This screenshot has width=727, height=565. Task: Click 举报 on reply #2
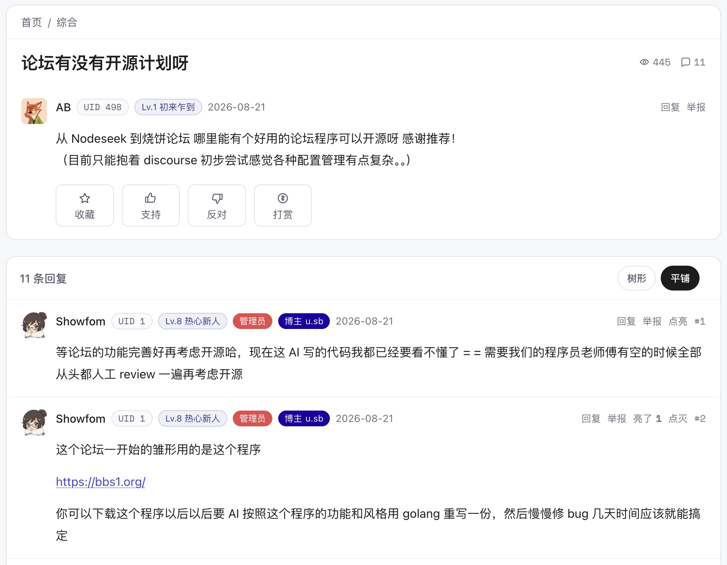(x=617, y=419)
